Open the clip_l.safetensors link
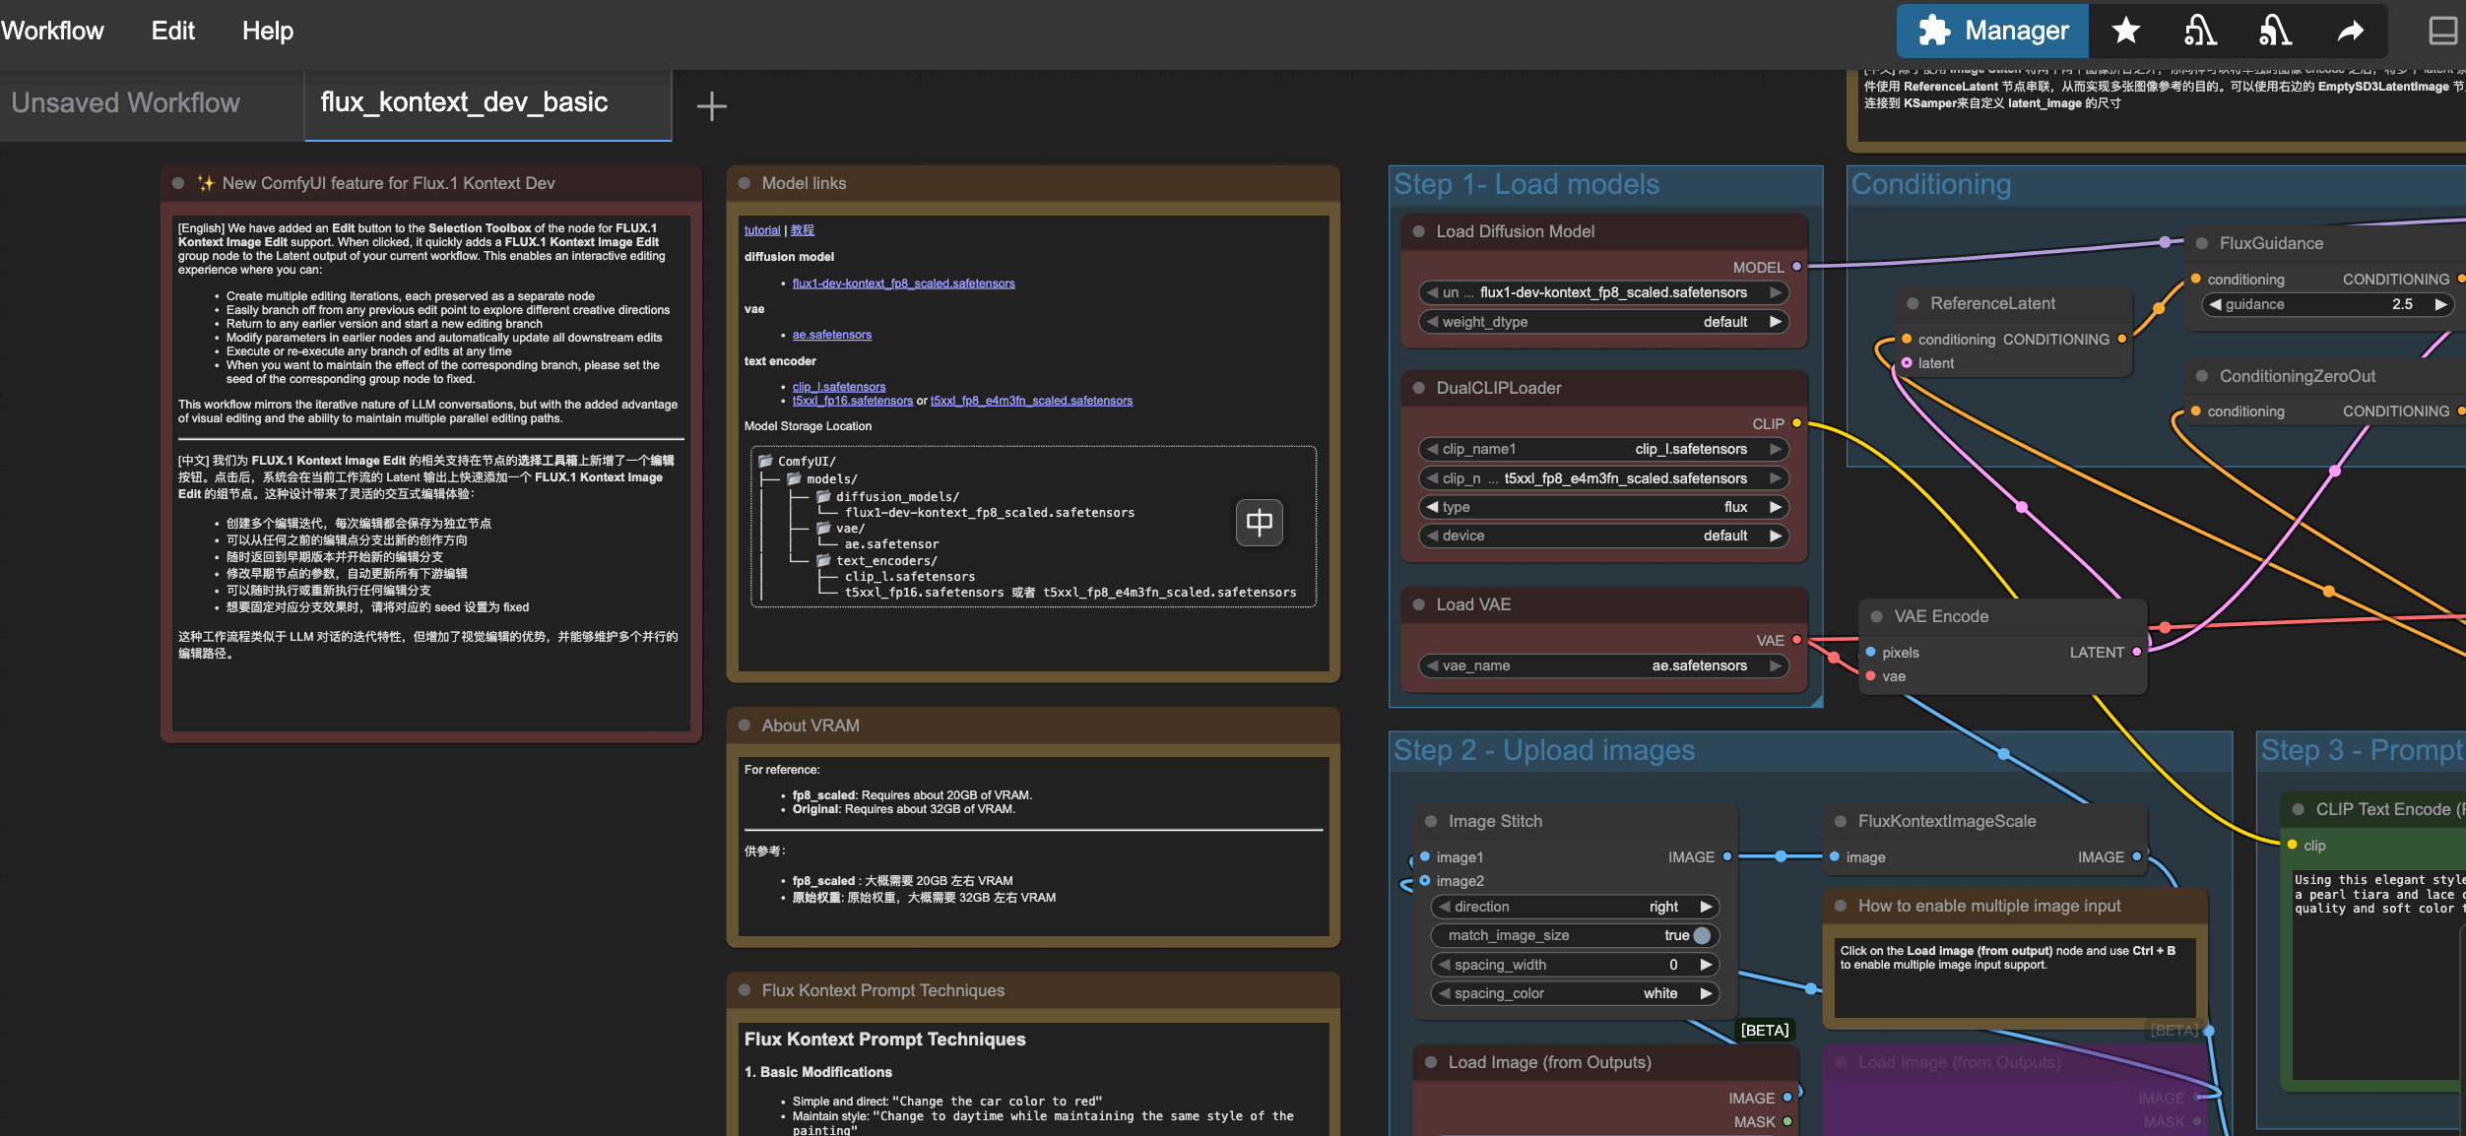This screenshot has height=1136, width=2466. (x=838, y=387)
